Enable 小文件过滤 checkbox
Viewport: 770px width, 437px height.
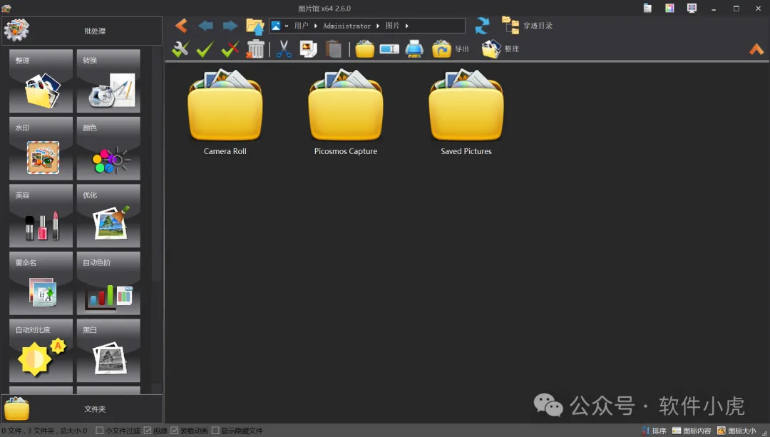point(99,431)
